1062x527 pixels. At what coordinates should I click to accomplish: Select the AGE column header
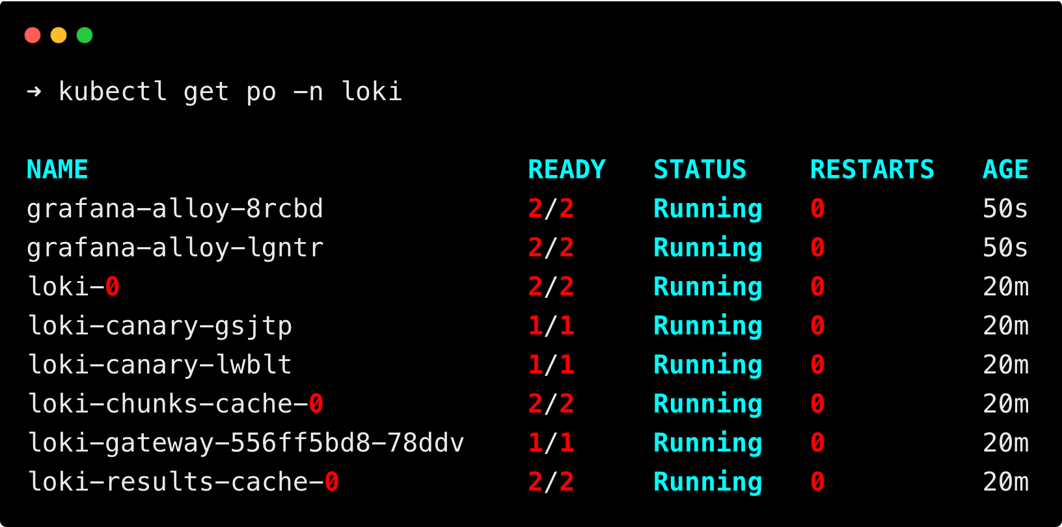coord(1005,170)
